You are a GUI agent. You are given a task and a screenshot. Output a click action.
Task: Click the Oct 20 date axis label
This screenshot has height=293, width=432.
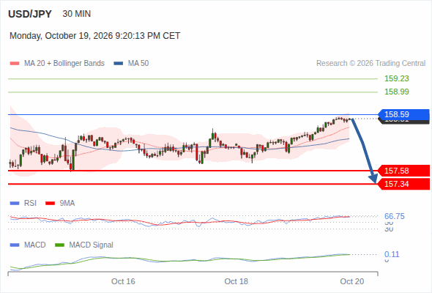point(352,281)
